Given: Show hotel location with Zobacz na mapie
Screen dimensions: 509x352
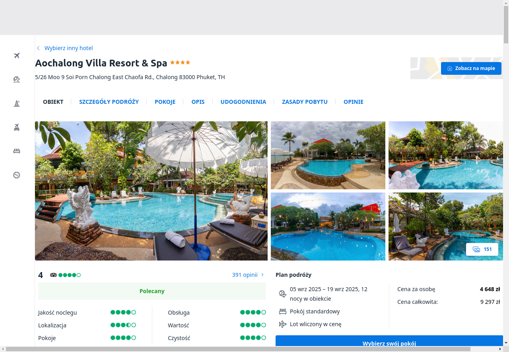Looking at the screenshot, I should point(471,68).
